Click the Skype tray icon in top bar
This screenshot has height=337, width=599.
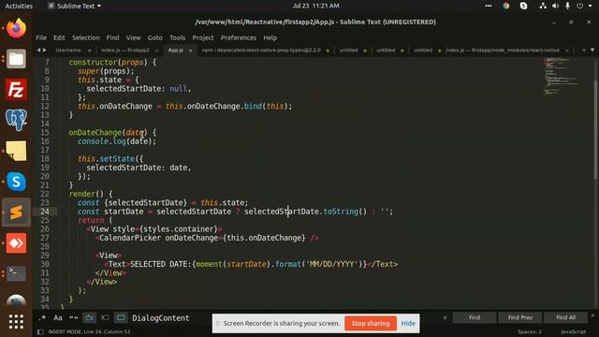[524, 6]
